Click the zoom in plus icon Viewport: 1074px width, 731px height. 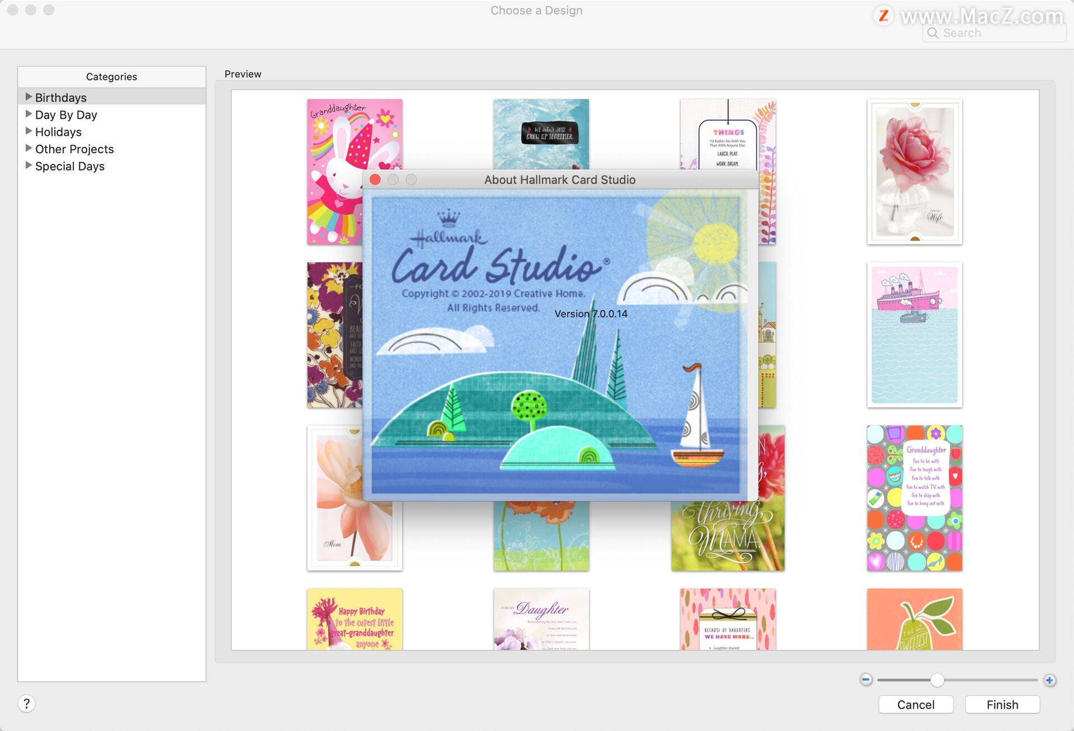1049,680
